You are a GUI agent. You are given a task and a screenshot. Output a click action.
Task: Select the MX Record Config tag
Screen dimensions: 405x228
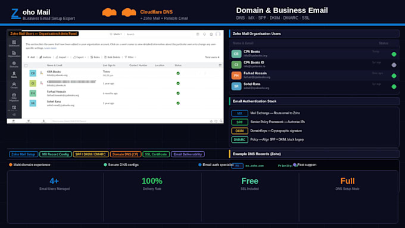point(55,154)
